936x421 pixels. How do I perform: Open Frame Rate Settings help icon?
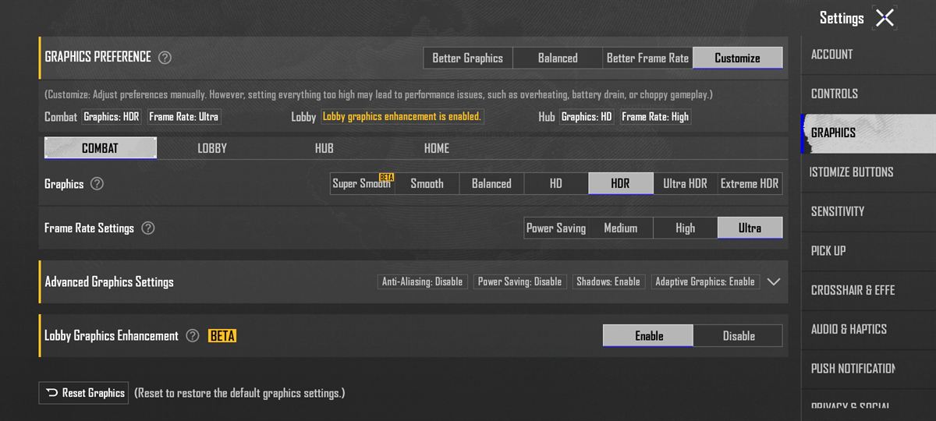(147, 228)
